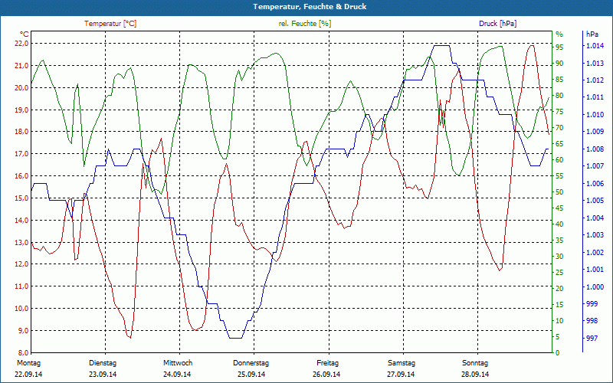The width and height of the screenshot is (613, 383).
Task: Click the 12,0 temperature axis value
Action: tap(21, 264)
